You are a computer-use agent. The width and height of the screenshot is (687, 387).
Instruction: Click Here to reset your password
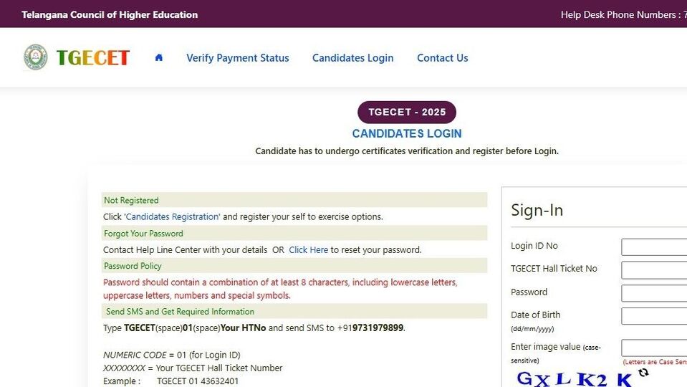[x=309, y=250]
